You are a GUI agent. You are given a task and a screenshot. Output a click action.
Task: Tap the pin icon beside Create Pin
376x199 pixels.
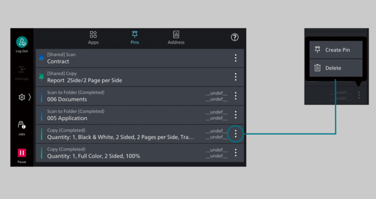(317, 50)
